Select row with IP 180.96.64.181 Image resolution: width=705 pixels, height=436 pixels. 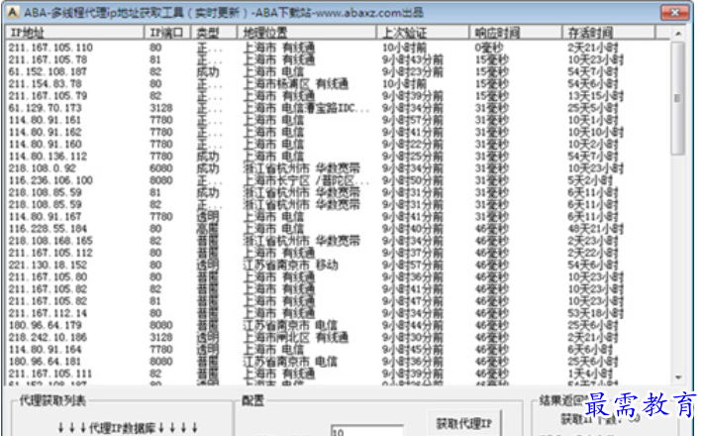click(x=338, y=362)
